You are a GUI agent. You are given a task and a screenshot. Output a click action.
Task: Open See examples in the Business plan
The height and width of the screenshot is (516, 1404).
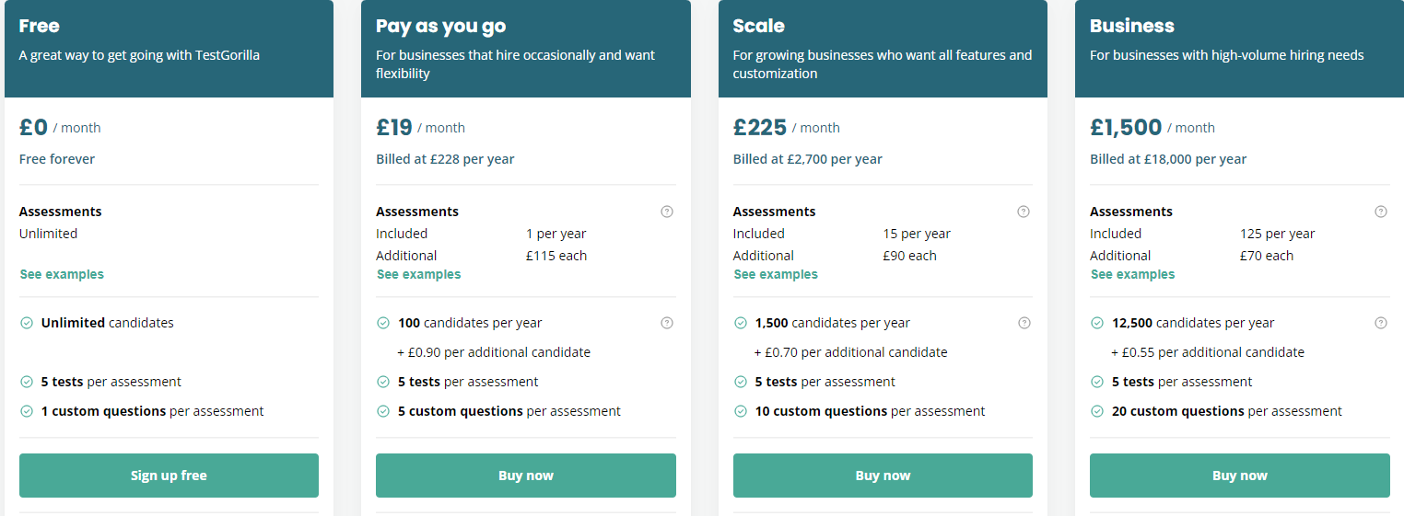pyautogui.click(x=1132, y=274)
